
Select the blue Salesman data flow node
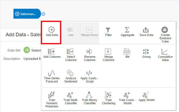pos(27,14)
